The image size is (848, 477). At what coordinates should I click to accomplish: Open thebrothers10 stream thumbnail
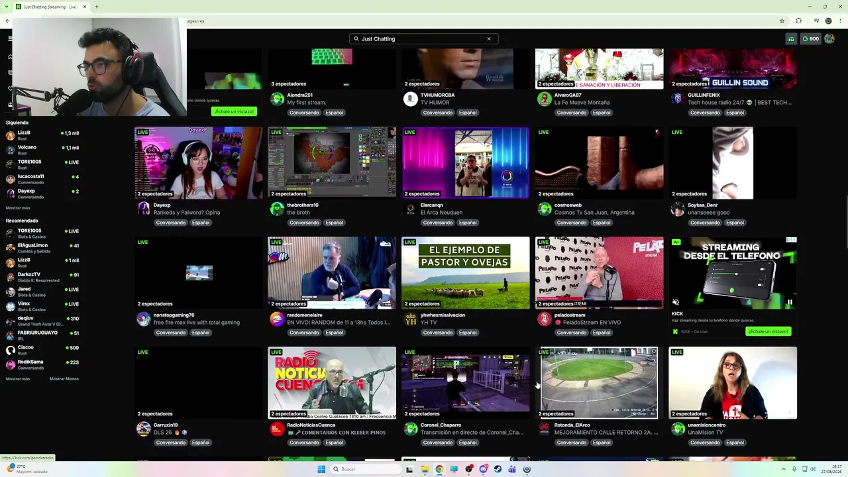pyautogui.click(x=332, y=163)
